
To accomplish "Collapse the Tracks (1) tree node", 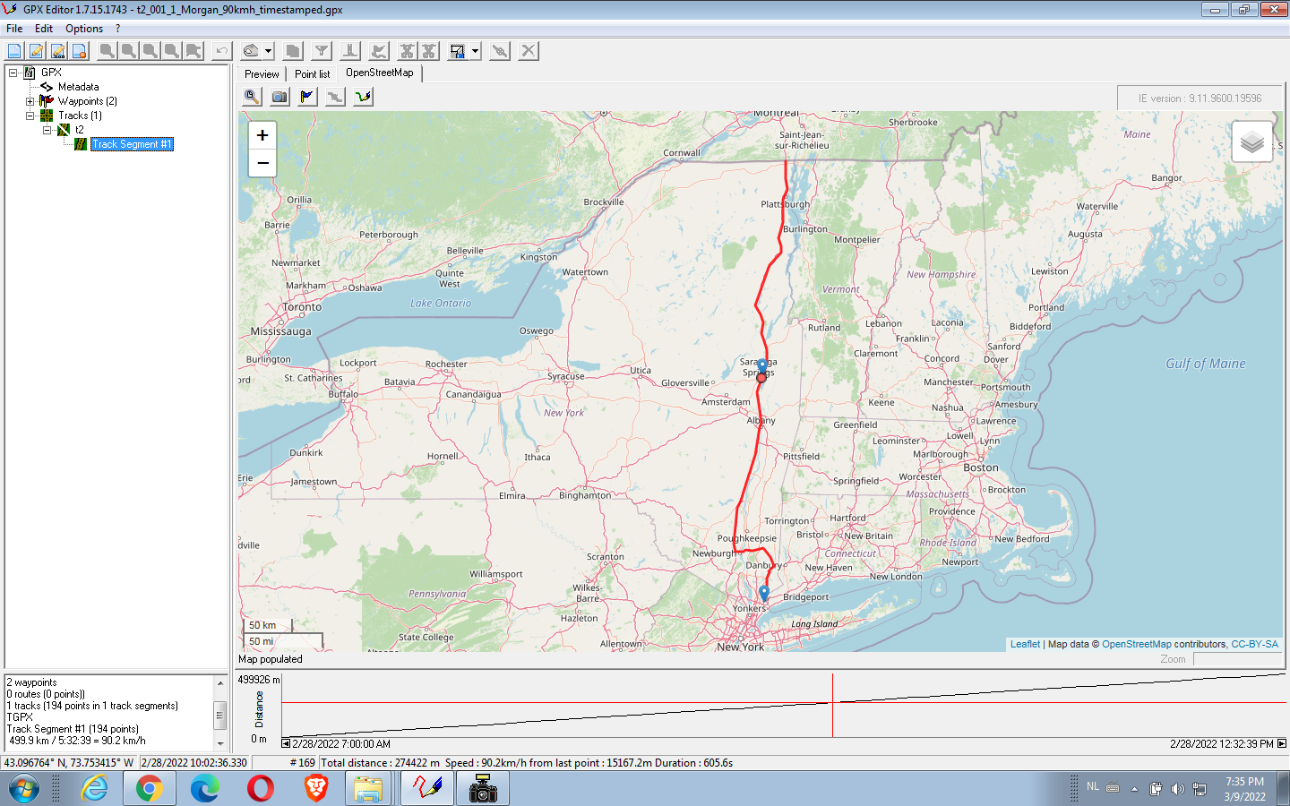I will [x=30, y=116].
